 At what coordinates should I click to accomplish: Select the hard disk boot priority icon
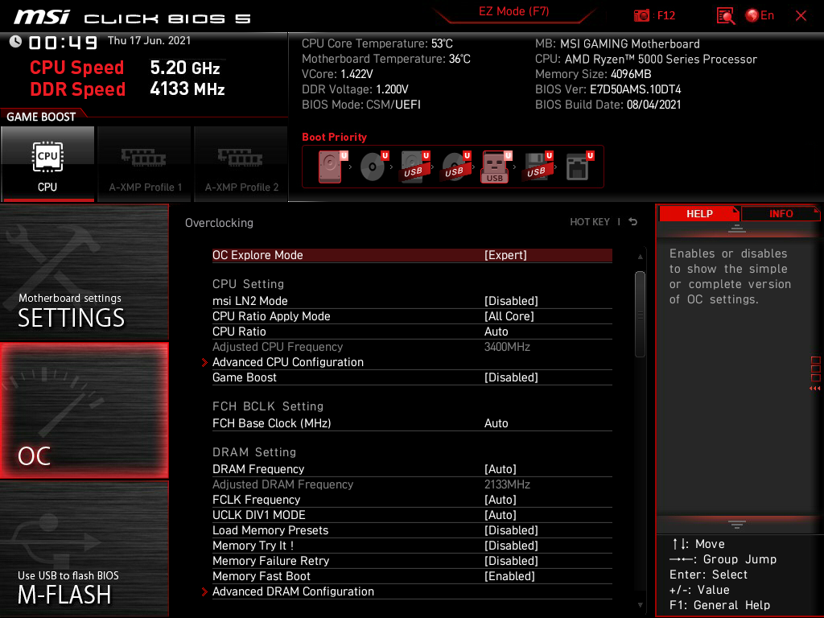pos(330,167)
